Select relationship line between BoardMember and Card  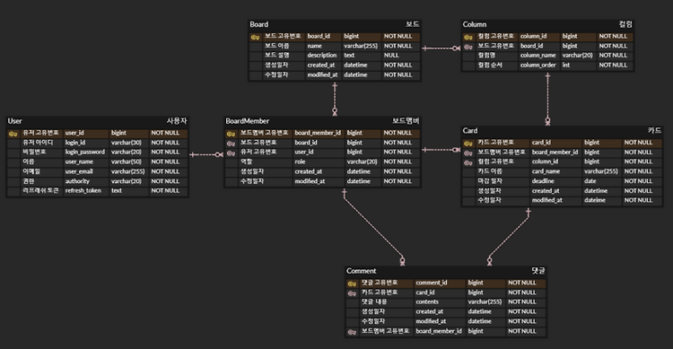coord(441,150)
